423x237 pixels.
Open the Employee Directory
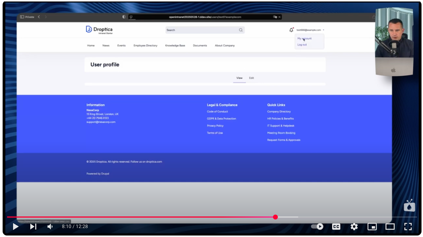coord(145,46)
